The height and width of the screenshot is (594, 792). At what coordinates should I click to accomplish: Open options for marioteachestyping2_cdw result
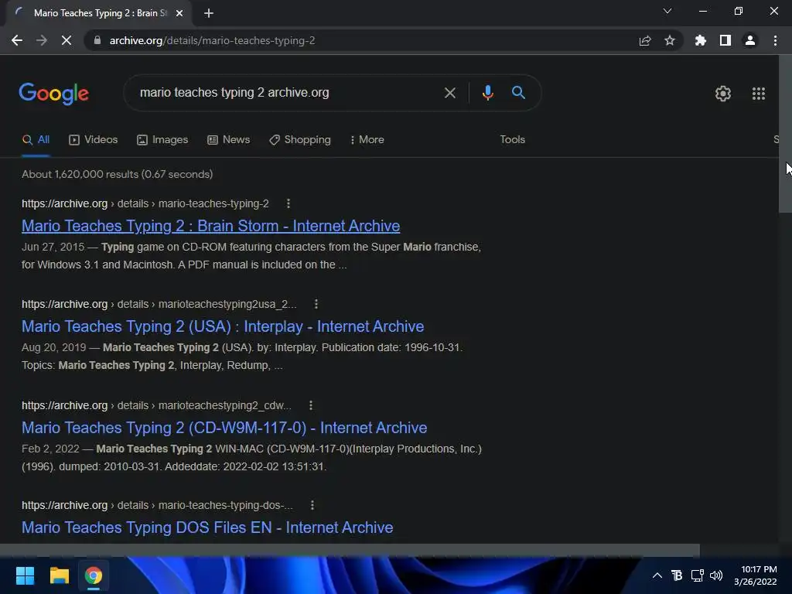point(311,405)
